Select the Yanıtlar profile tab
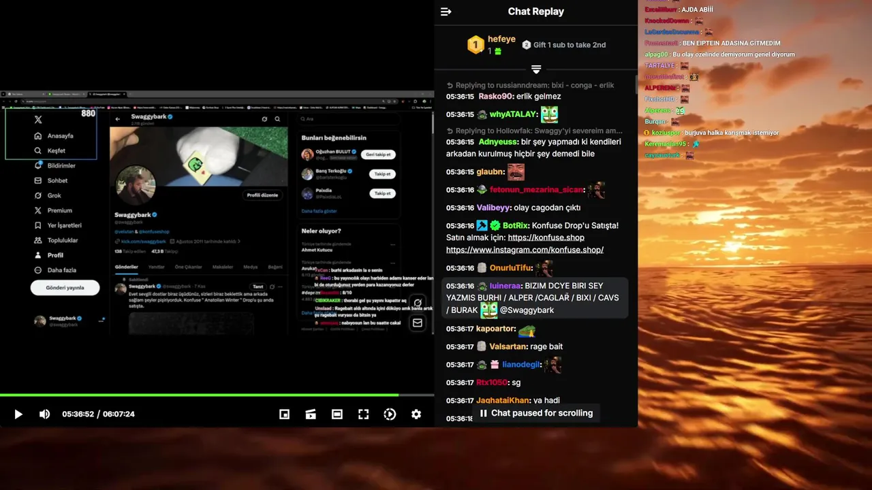 pyautogui.click(x=157, y=267)
